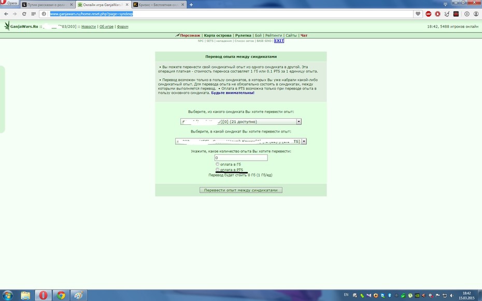This screenshot has width=482, height=301.
Task: Open the Рулетка menu item
Action: pos(243,35)
